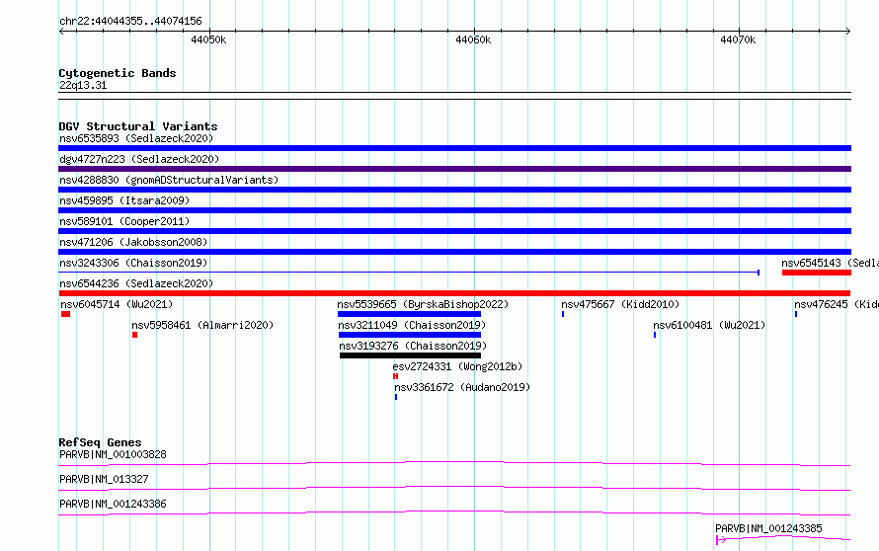Viewport: 879px width, 551px height.
Task: Click the nsv6535893 (Sedlazeck2020) variant label
Action: tap(136, 138)
